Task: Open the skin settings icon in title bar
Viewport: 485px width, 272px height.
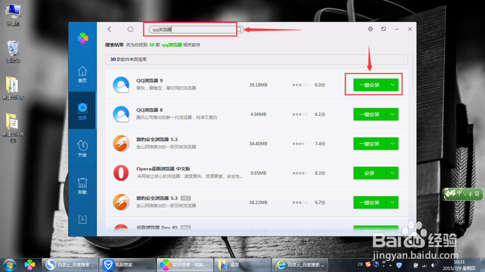Action: [370, 29]
